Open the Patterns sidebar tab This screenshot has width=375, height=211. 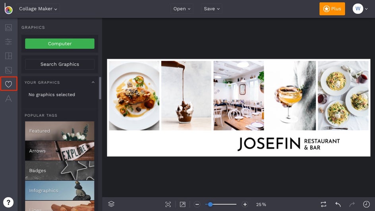pos(8,70)
